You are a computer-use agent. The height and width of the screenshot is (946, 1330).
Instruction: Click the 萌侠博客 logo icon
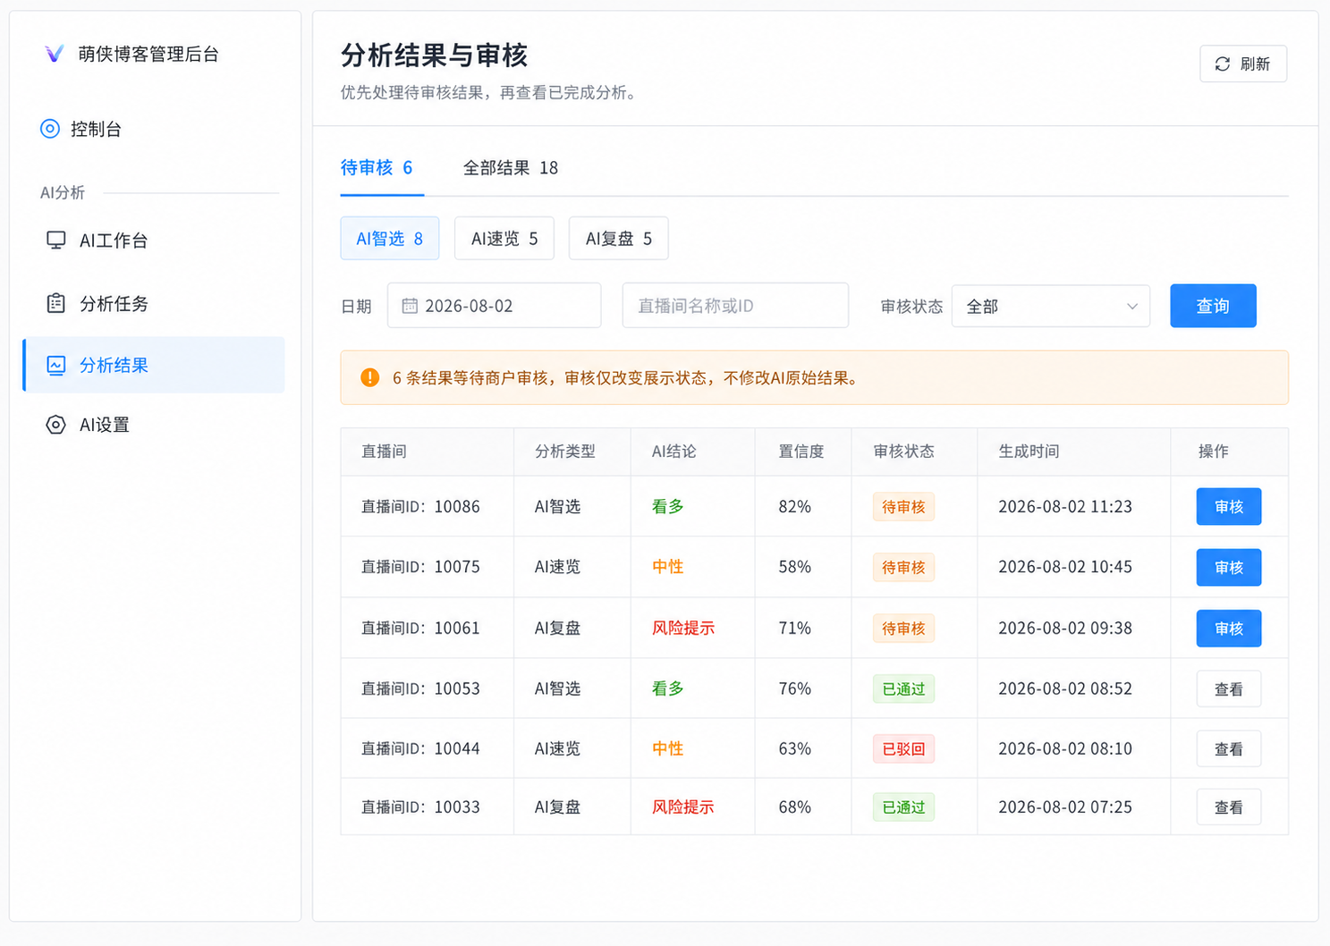pyautogui.click(x=55, y=54)
